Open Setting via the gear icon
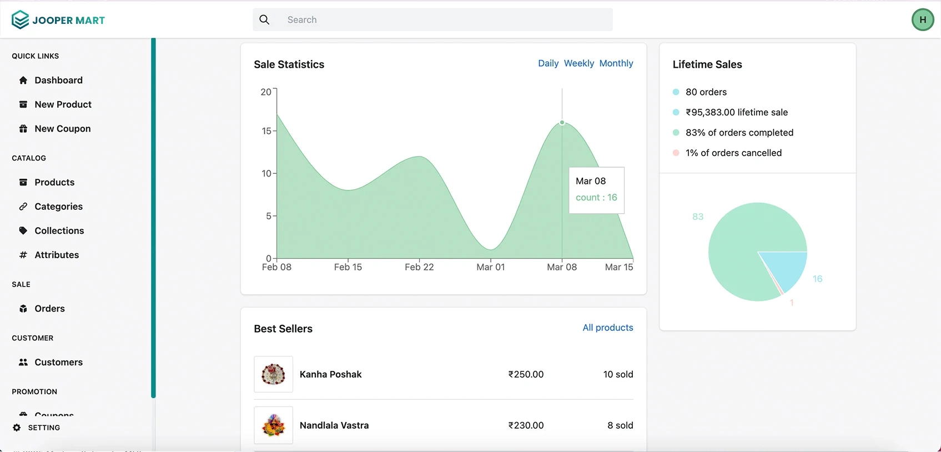The height and width of the screenshot is (452, 941). [17, 428]
